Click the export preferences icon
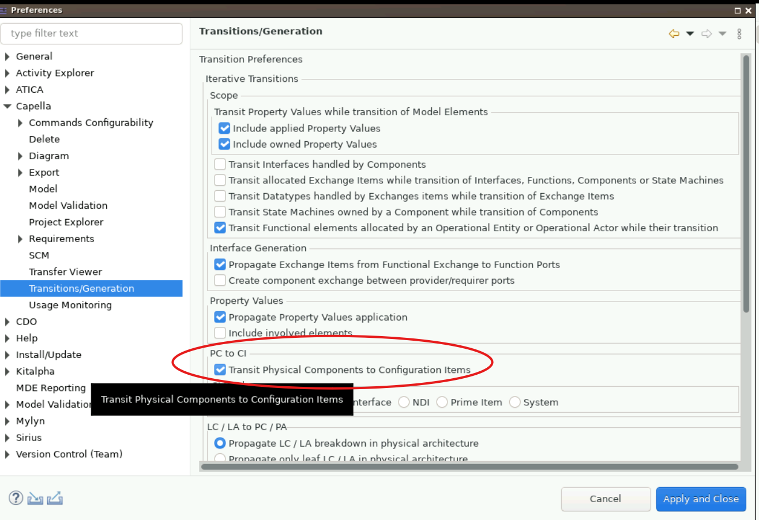Screen dimensions: 759x520 click(55, 498)
